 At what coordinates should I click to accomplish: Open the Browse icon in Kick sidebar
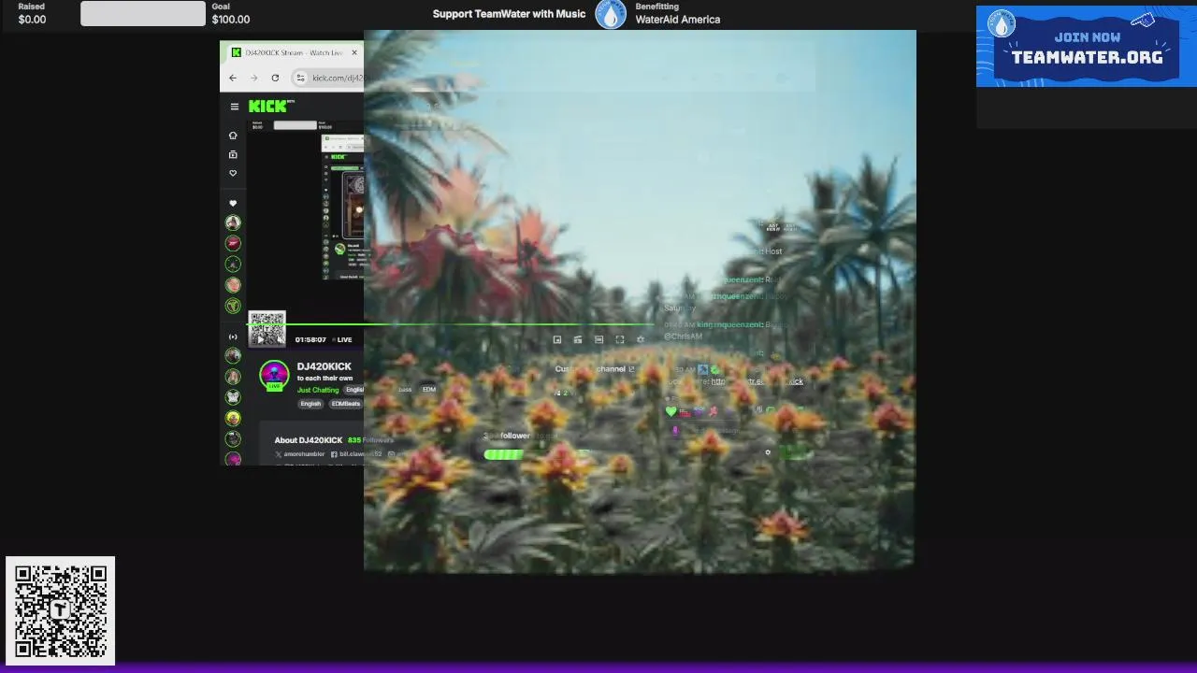pyautogui.click(x=233, y=154)
